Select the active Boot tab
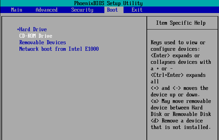 112,10
